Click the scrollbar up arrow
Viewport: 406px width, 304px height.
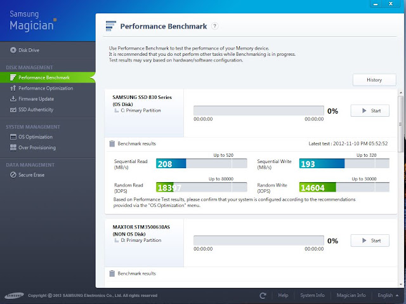[401, 93]
